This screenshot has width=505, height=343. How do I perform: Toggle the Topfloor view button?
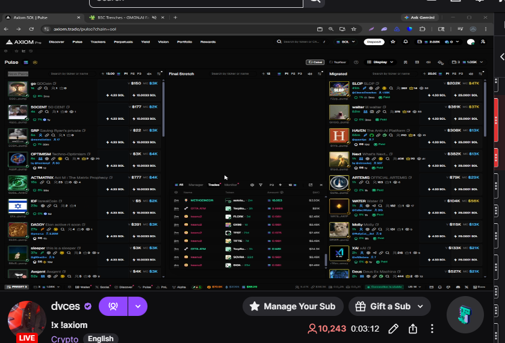coord(338,62)
